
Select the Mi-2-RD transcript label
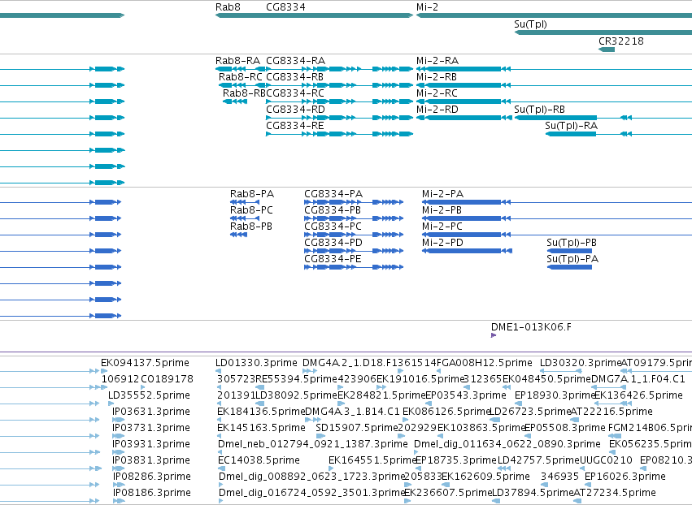(x=437, y=110)
